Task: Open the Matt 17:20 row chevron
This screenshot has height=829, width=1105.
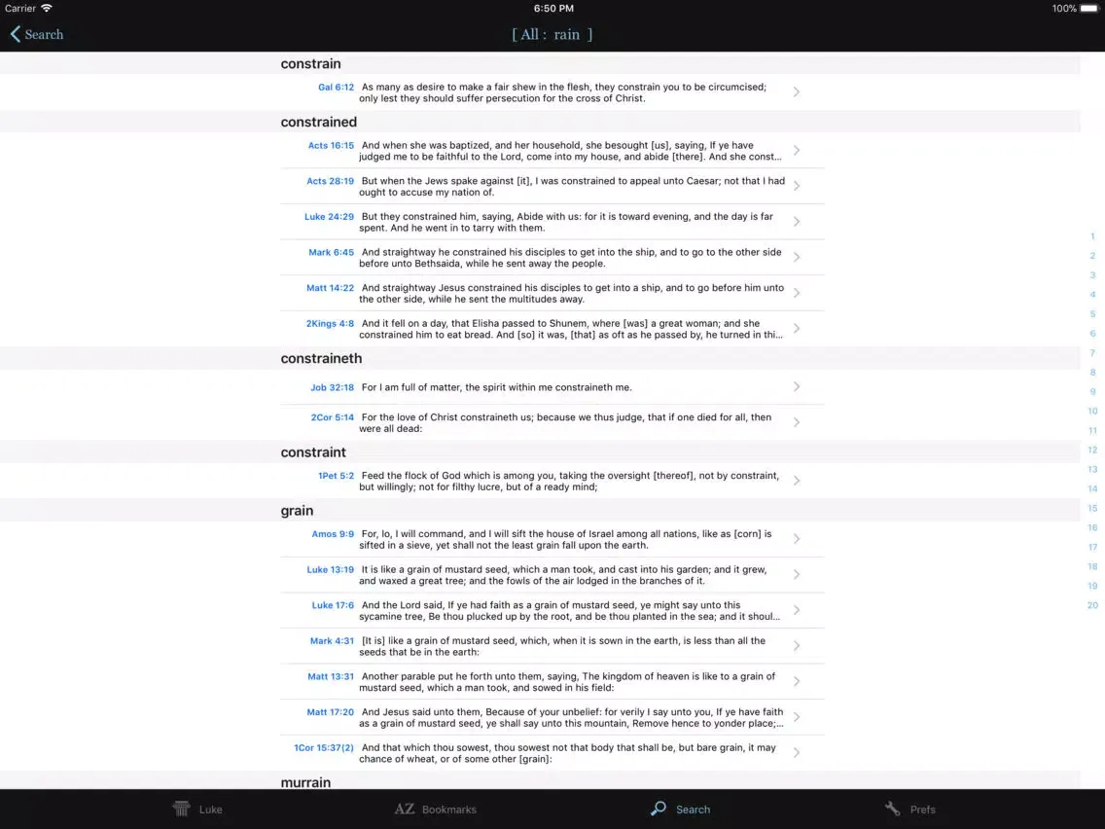Action: (797, 718)
